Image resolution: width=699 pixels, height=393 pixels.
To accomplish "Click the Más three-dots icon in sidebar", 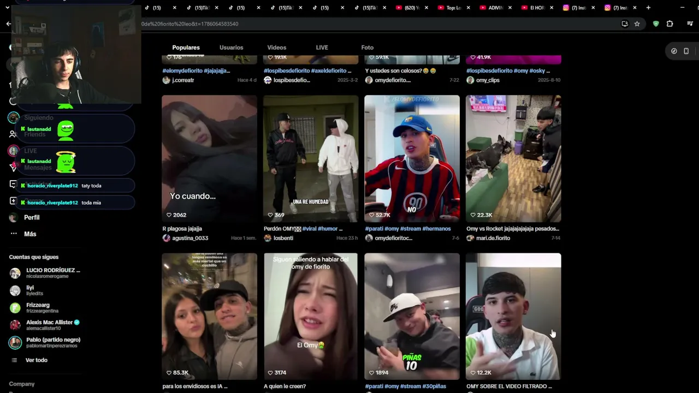I will [x=14, y=234].
